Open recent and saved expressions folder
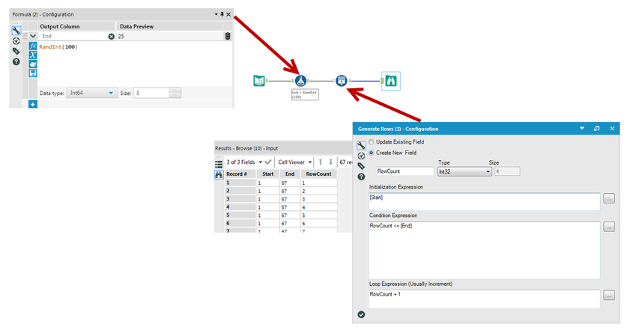Screen dimensions: 627x333 (33, 64)
